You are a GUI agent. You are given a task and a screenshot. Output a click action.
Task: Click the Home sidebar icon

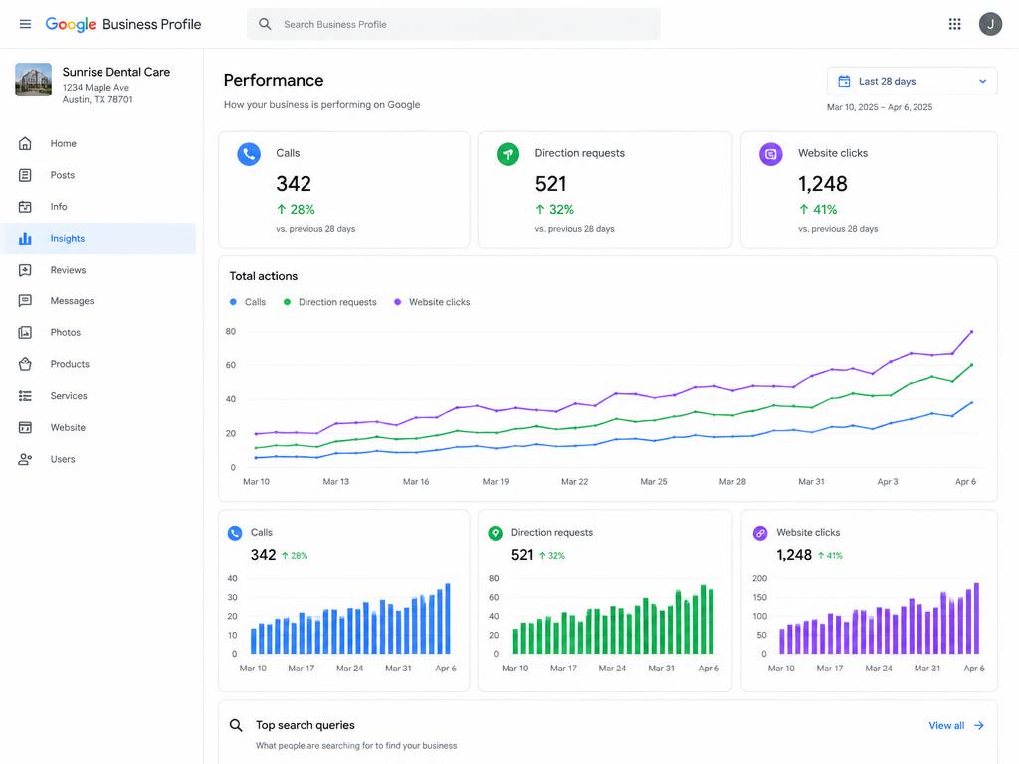tap(25, 143)
